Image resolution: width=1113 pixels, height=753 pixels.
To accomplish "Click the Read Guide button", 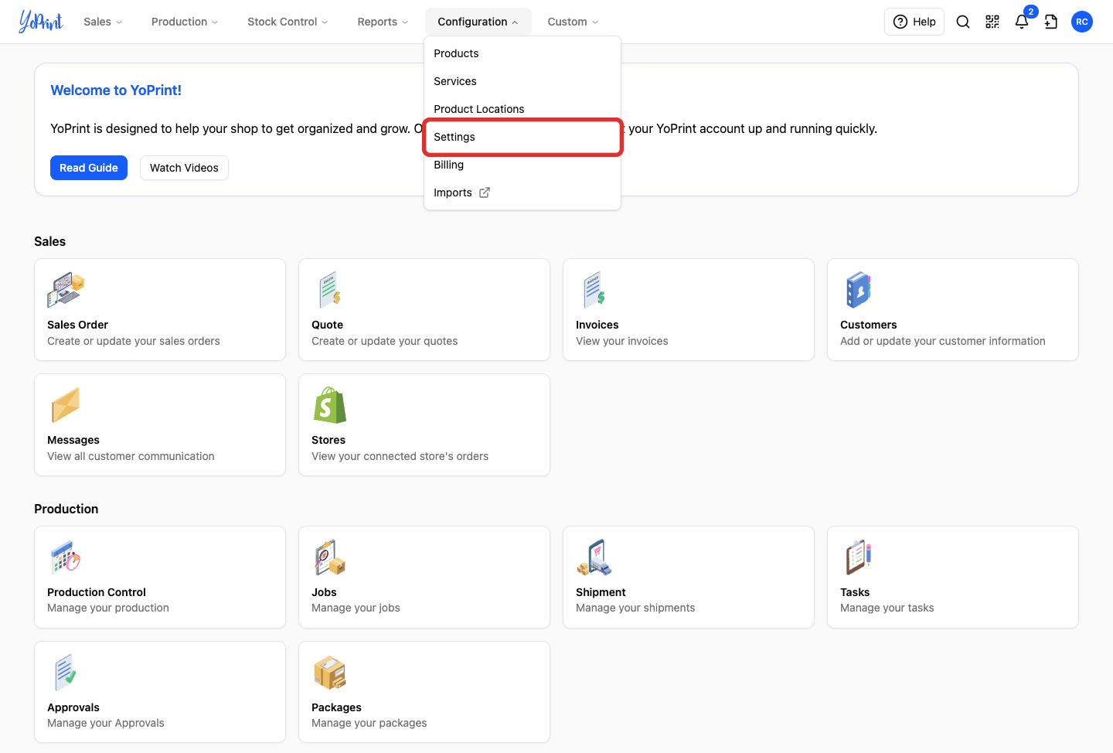I will pyautogui.click(x=89, y=168).
